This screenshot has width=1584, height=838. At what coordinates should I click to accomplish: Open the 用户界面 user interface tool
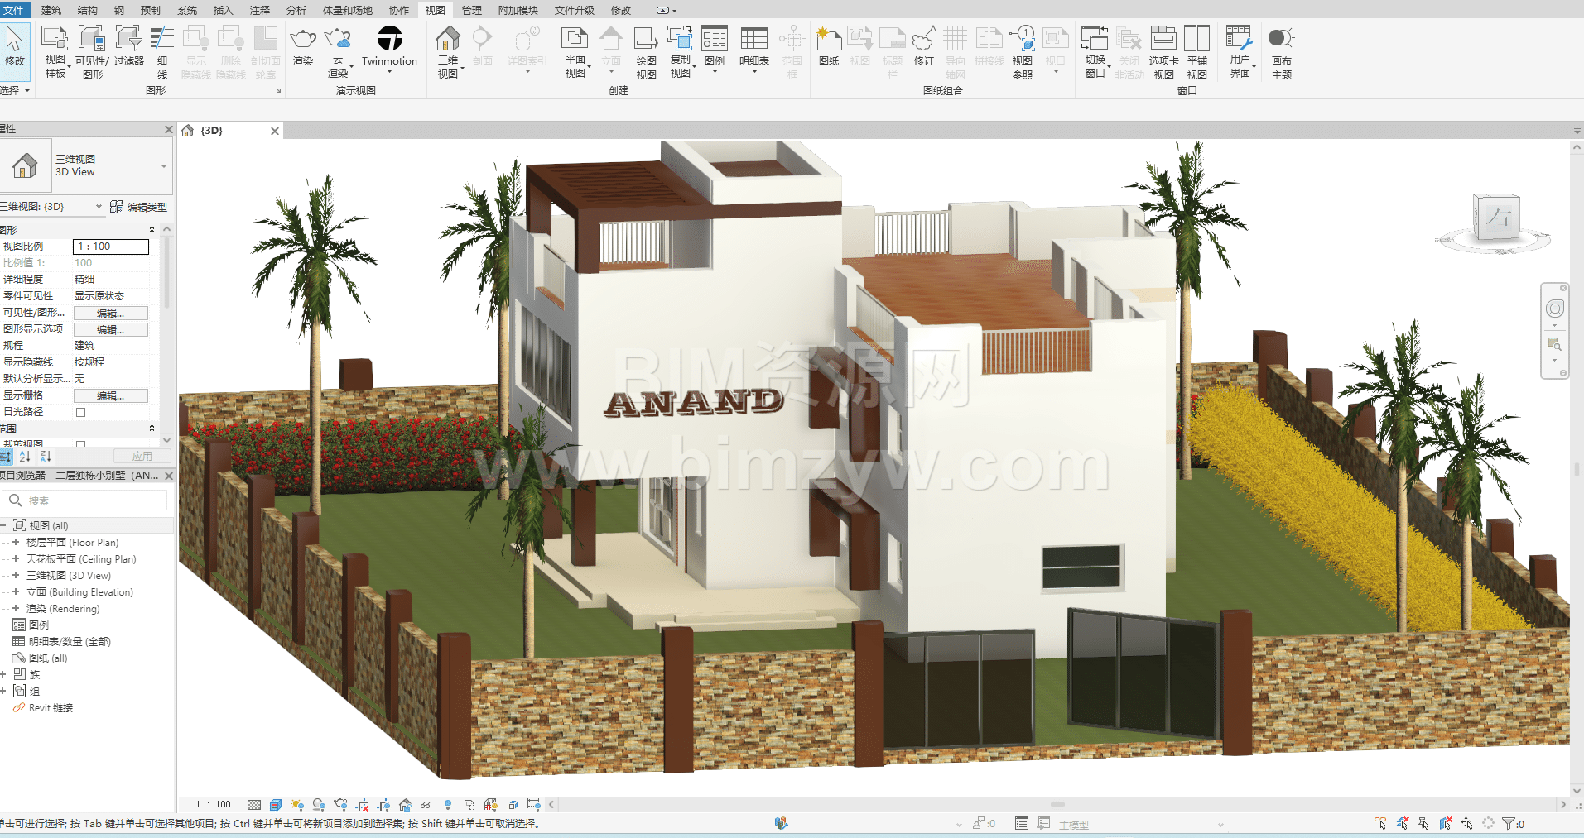tap(1240, 40)
